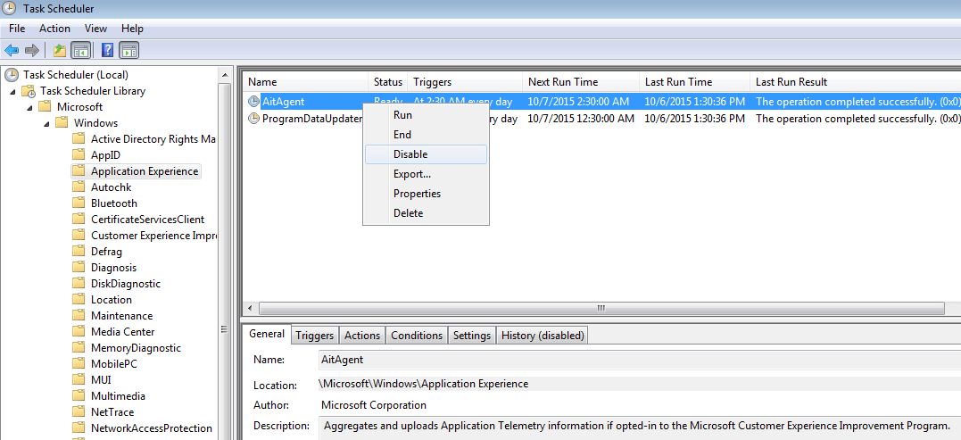Toggle the Show/Hide Console Tree icon
Viewport: 961px width, 440px height.
(x=79, y=50)
